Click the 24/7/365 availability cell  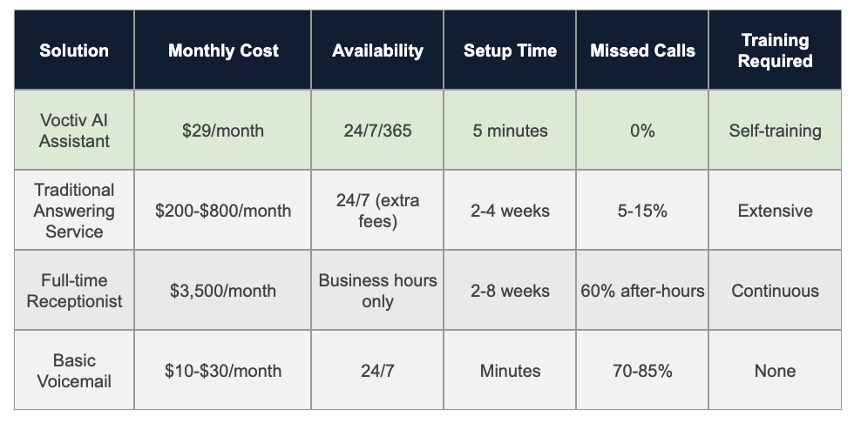coord(377,131)
